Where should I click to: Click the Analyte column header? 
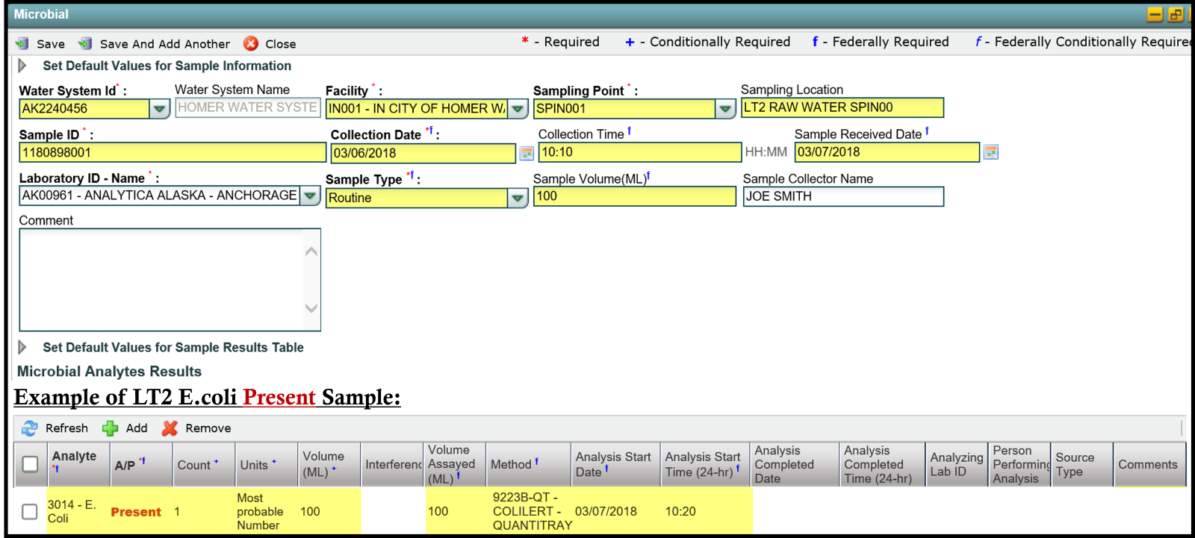tap(75, 457)
